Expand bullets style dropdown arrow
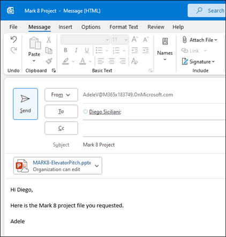This screenshot has width=226, height=237. click(x=107, y=50)
